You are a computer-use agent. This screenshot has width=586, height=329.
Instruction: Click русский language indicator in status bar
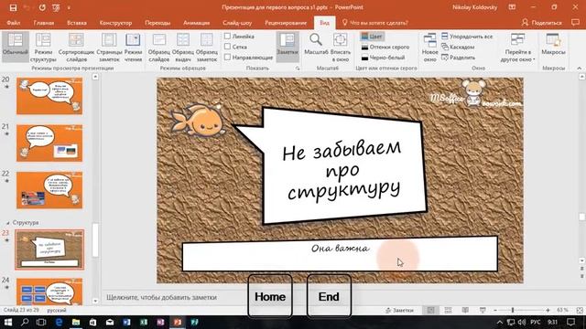[x=57, y=310]
